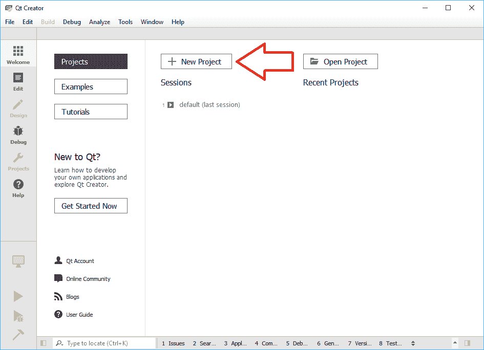484x350 pixels.
Task: Open the Tools menu
Action: point(125,22)
